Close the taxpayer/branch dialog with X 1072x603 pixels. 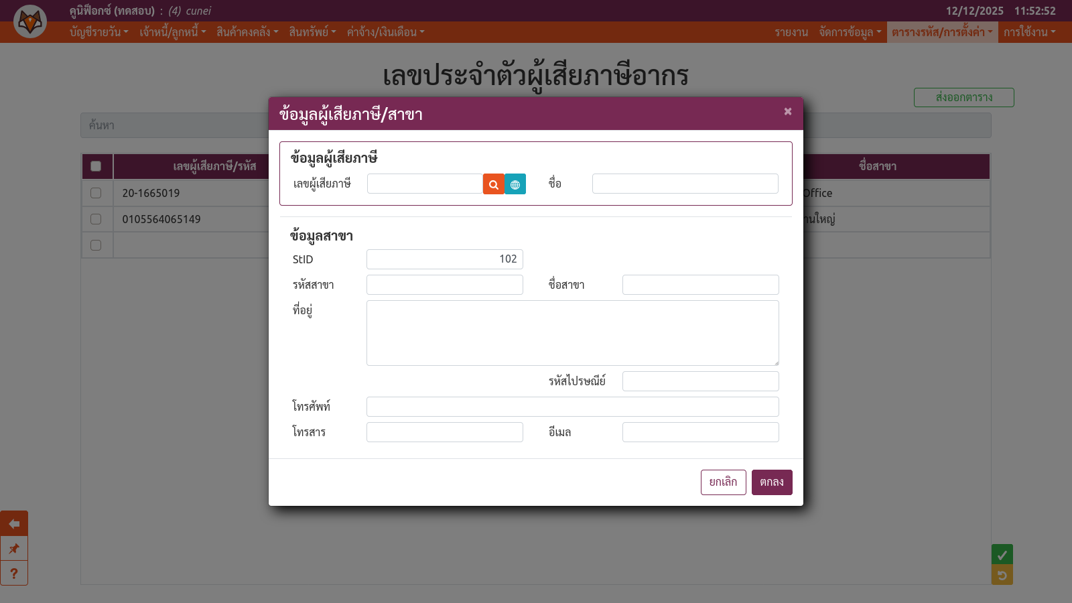[x=788, y=111]
